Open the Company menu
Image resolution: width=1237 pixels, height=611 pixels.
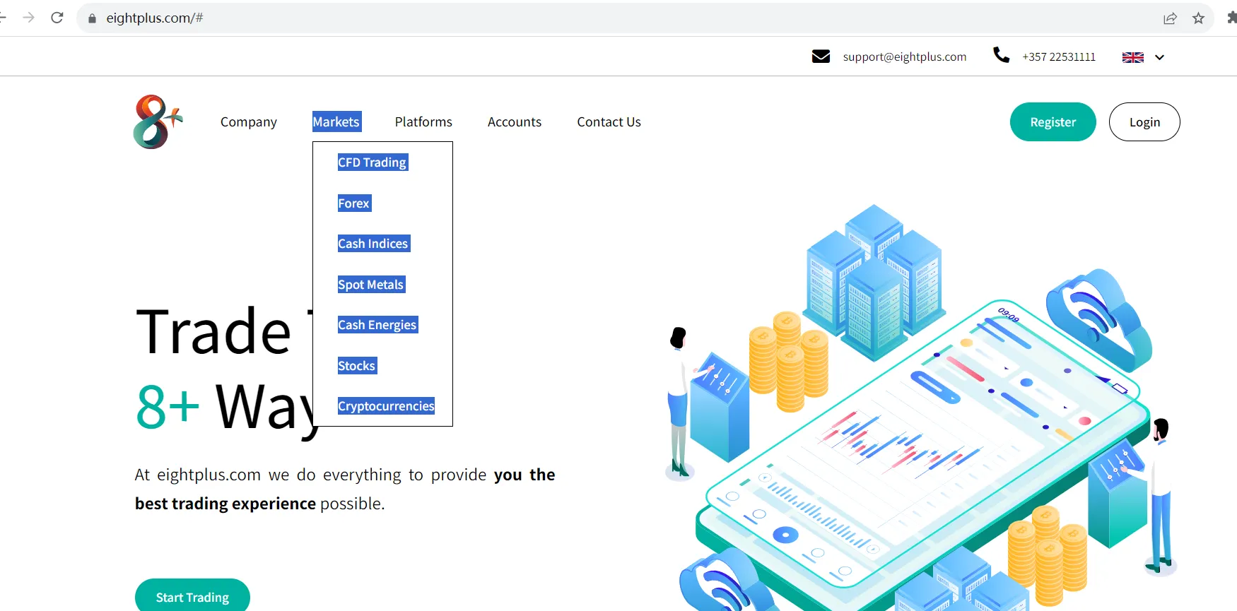(x=249, y=121)
